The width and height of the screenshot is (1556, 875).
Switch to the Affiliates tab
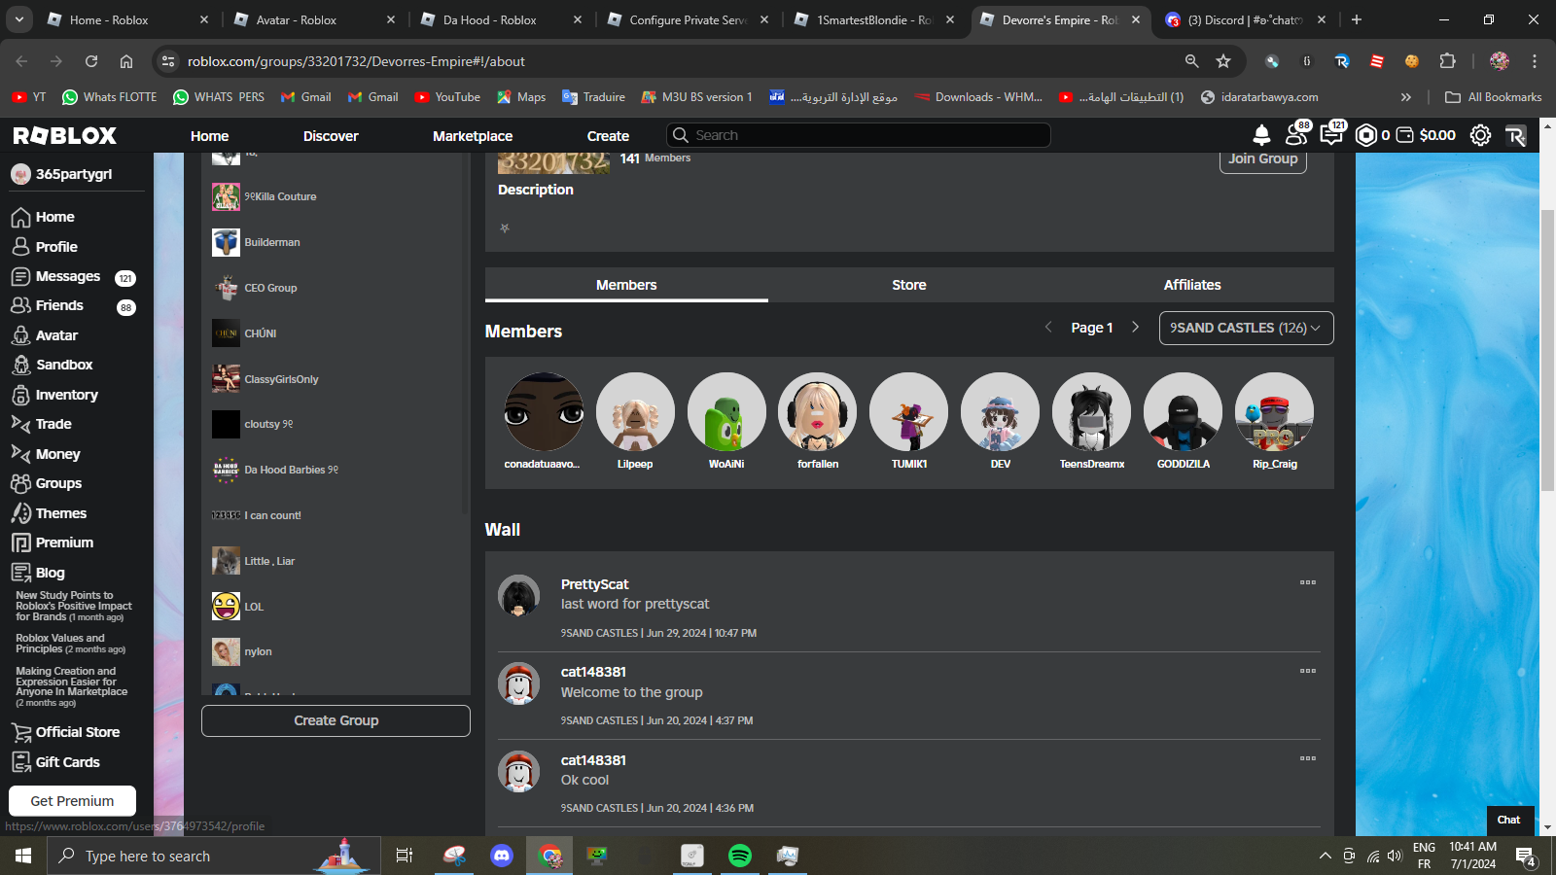click(x=1192, y=285)
